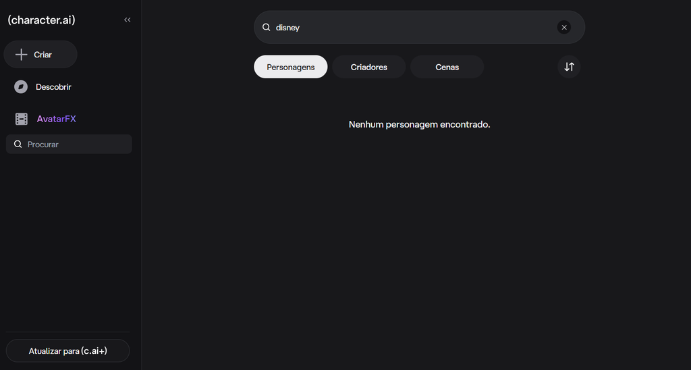Click the plus icon in Criar

(x=22, y=55)
